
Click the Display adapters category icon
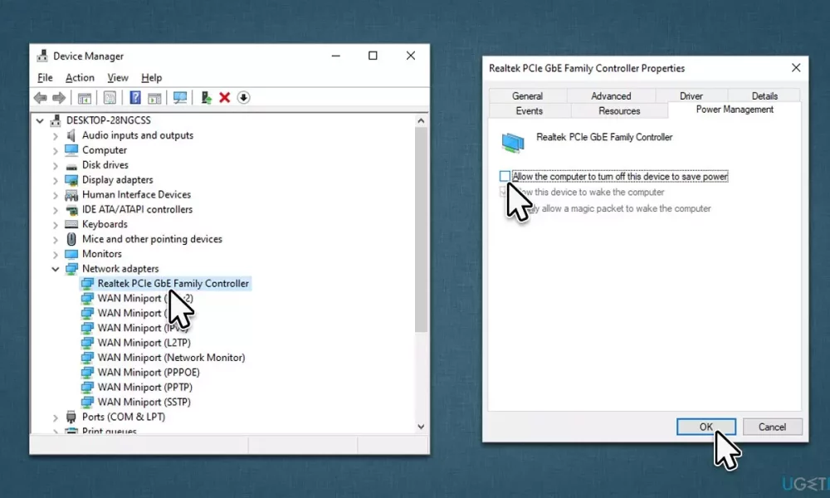pos(71,180)
